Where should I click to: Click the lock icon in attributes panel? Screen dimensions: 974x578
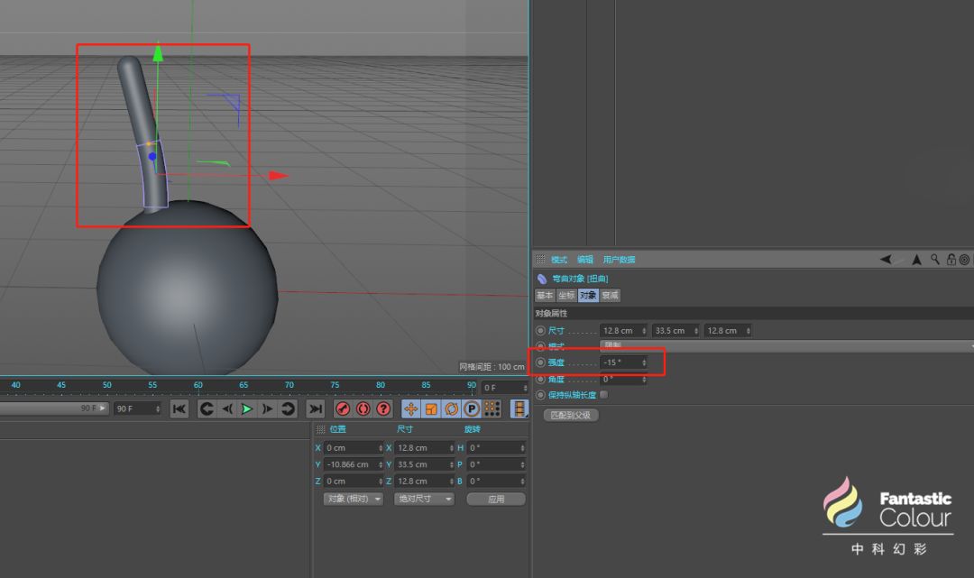[x=951, y=260]
